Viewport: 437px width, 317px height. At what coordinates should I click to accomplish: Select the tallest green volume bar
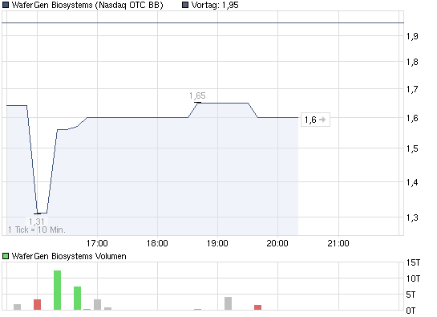coord(57,290)
